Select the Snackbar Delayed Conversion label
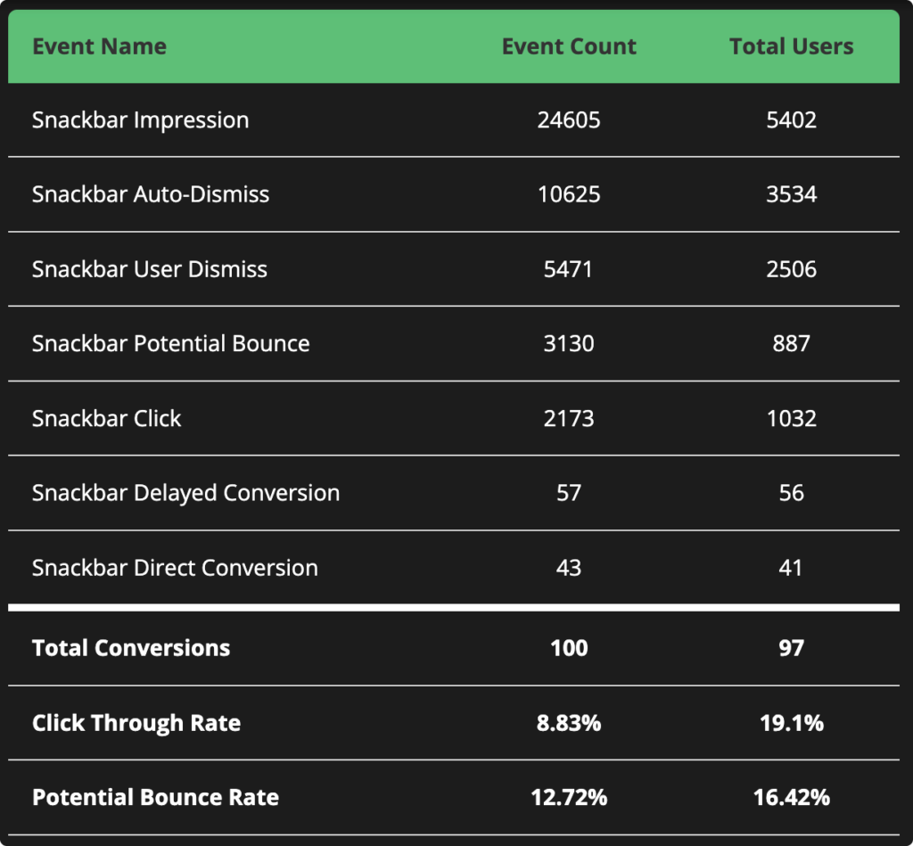The image size is (913, 846). click(185, 493)
